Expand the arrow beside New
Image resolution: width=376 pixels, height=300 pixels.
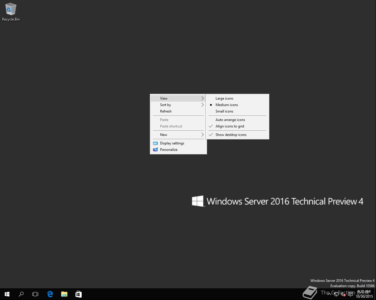(x=202, y=135)
